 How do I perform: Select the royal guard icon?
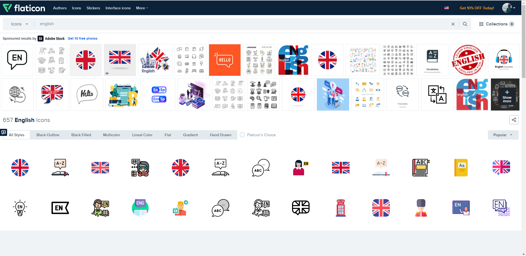421,208
